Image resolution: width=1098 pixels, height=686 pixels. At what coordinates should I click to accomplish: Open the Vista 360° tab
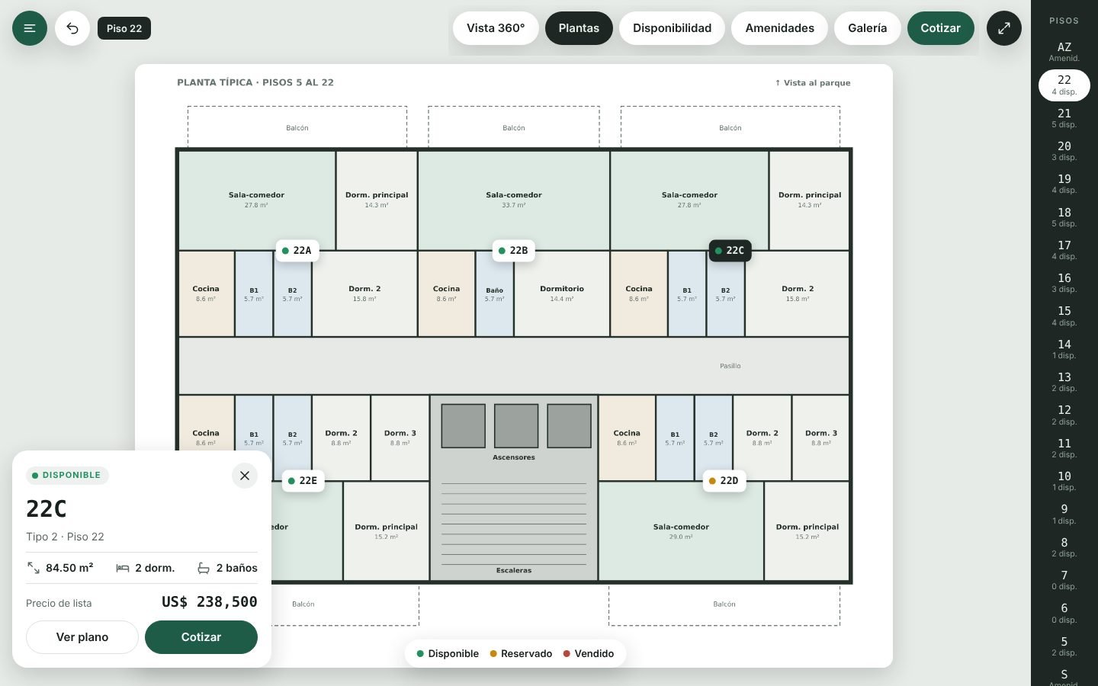(x=496, y=28)
